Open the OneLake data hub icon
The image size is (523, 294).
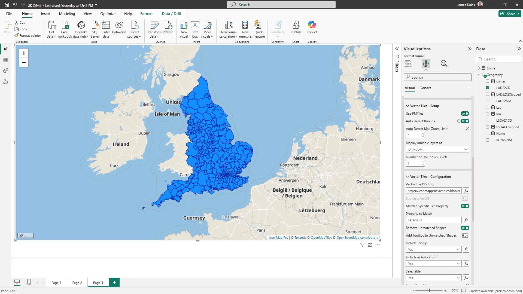click(81, 25)
